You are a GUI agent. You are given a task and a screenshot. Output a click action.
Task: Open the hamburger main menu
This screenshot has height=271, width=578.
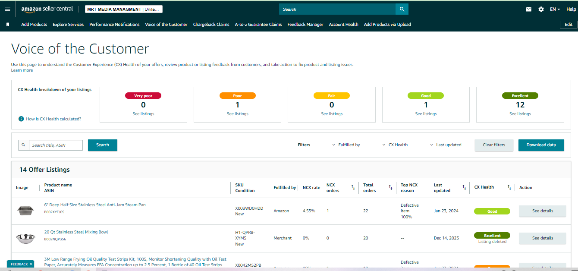click(x=7, y=9)
